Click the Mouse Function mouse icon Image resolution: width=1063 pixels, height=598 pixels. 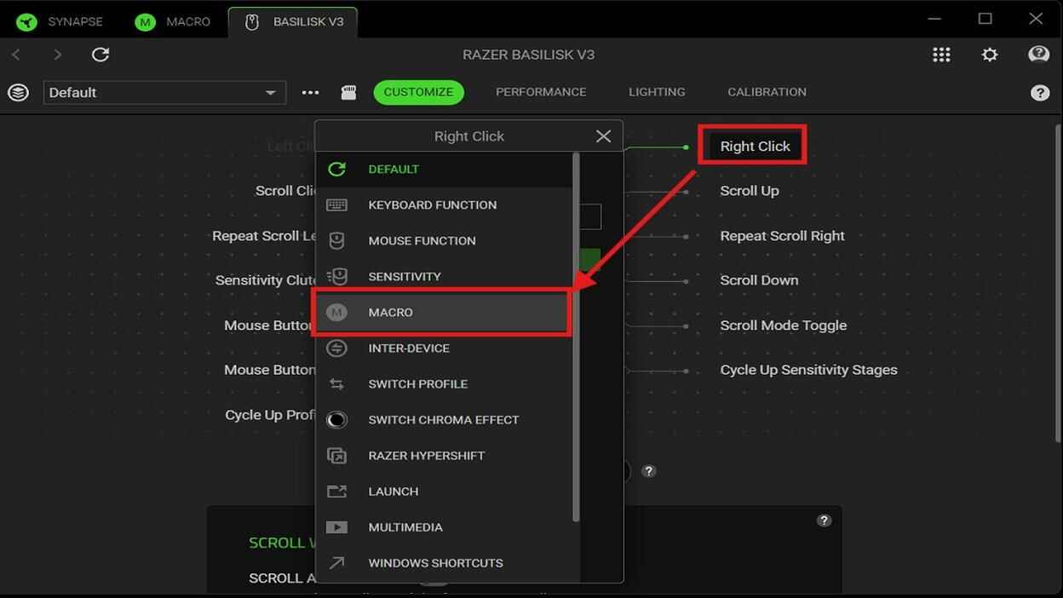[337, 241]
